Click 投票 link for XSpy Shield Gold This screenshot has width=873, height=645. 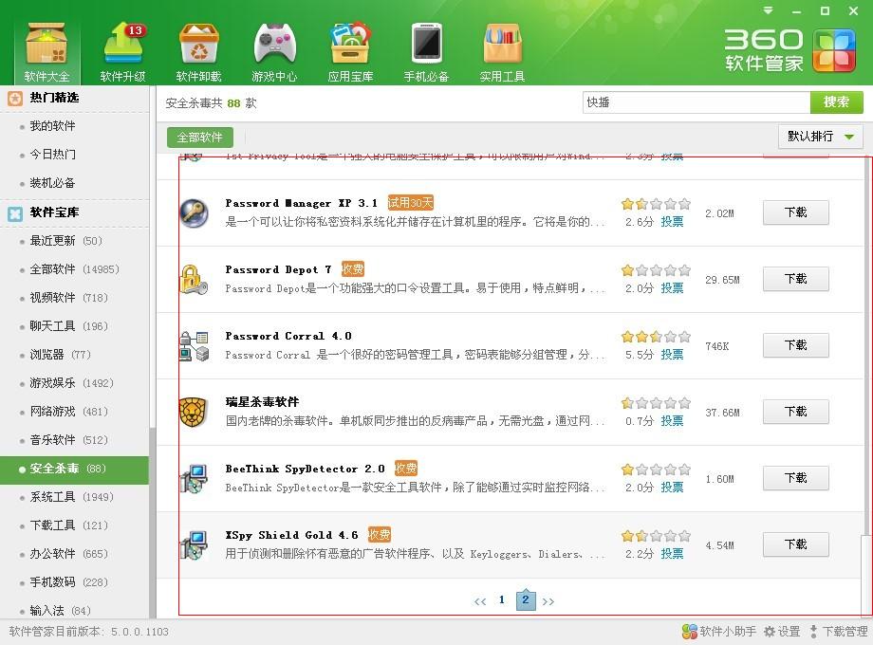672,553
